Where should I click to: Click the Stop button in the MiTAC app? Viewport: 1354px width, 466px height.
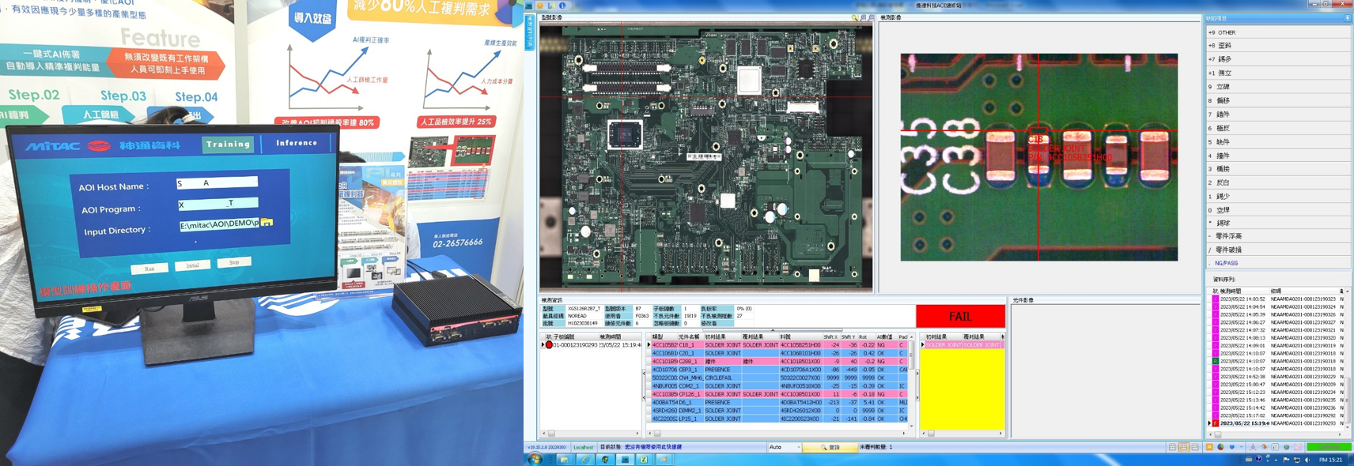[x=234, y=262]
